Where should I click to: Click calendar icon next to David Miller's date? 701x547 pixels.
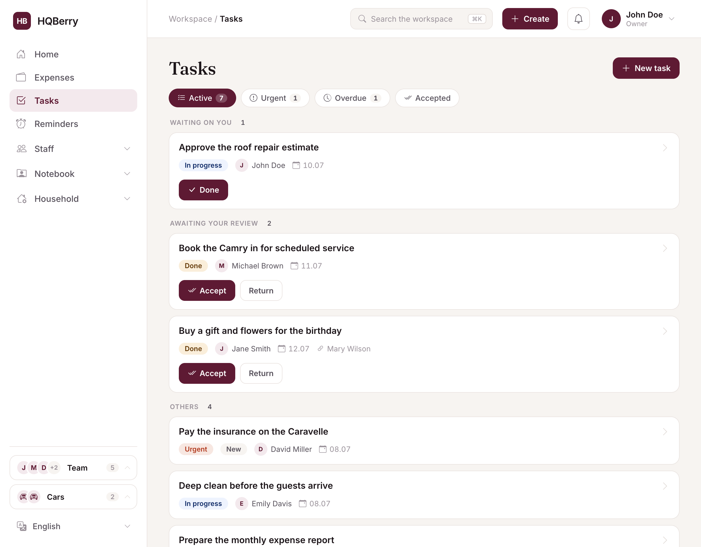(x=323, y=449)
